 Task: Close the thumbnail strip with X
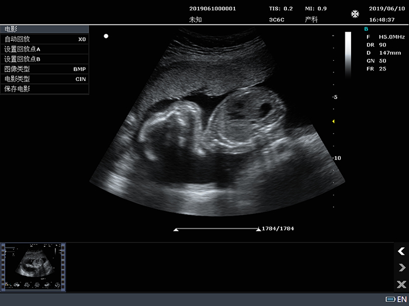(x=401, y=284)
